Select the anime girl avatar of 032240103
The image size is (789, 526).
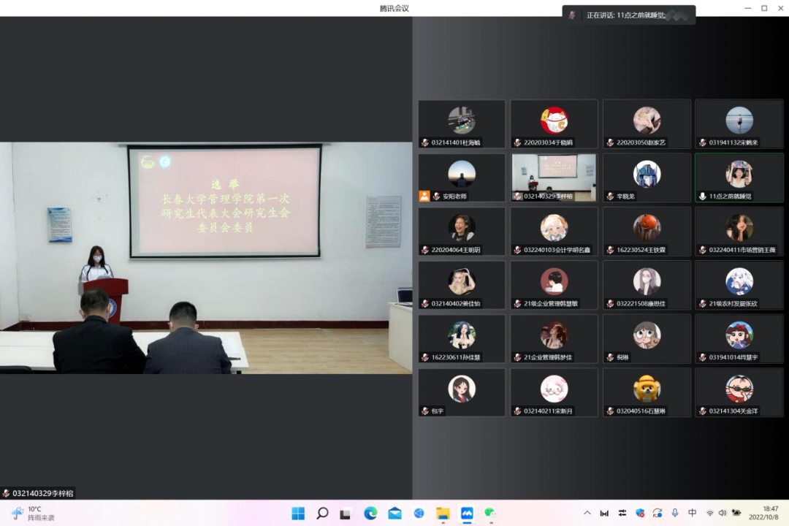[x=554, y=227]
